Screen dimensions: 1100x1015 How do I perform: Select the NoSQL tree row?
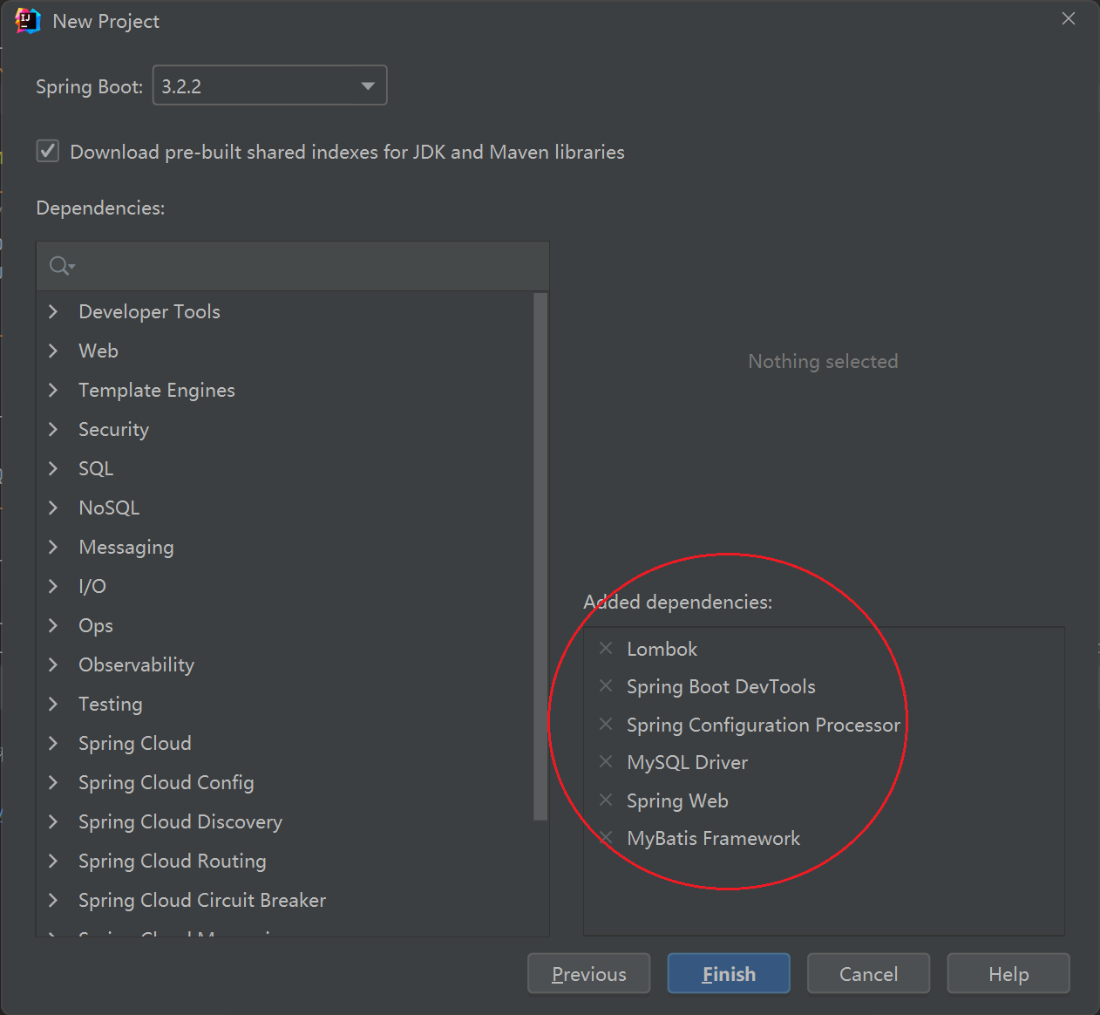pos(285,507)
